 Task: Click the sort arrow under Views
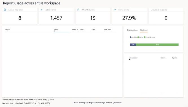pos(55,31)
